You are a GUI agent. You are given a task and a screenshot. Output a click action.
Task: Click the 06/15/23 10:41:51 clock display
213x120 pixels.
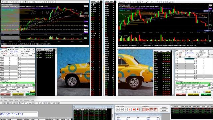pyautogui.click(x=19, y=114)
